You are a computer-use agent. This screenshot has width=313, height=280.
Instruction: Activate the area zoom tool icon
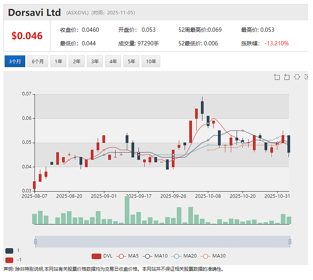tap(277, 77)
